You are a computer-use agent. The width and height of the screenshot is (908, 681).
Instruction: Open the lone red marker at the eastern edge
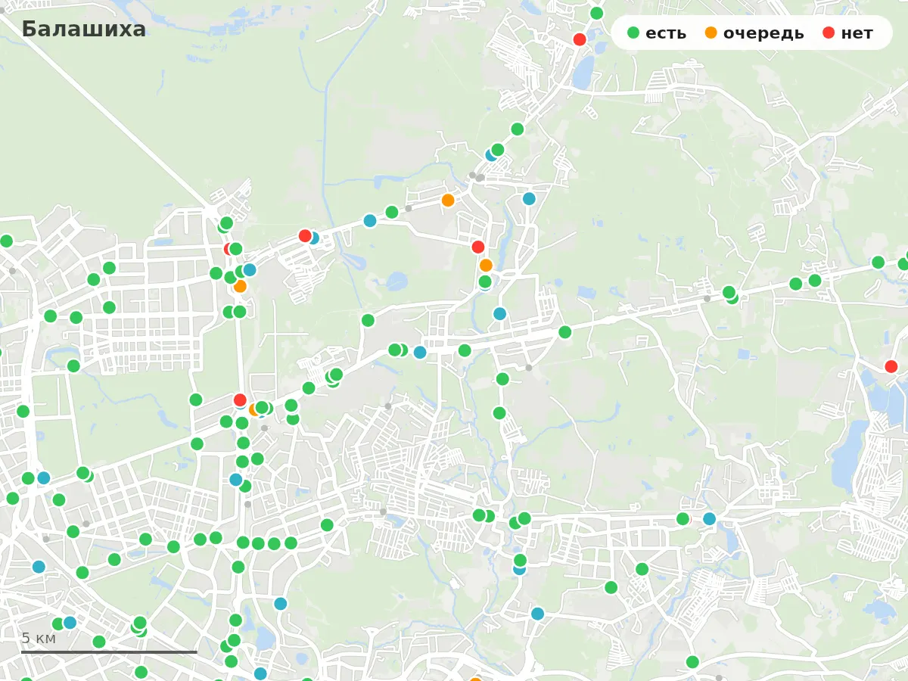click(x=891, y=366)
